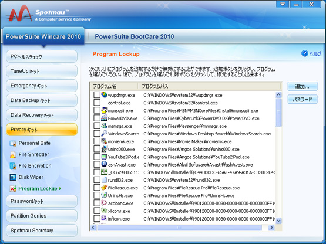Viewport: 326px width, 244px height.
Task: Click the horizontal scrollbar right arrow
Action: [271, 228]
